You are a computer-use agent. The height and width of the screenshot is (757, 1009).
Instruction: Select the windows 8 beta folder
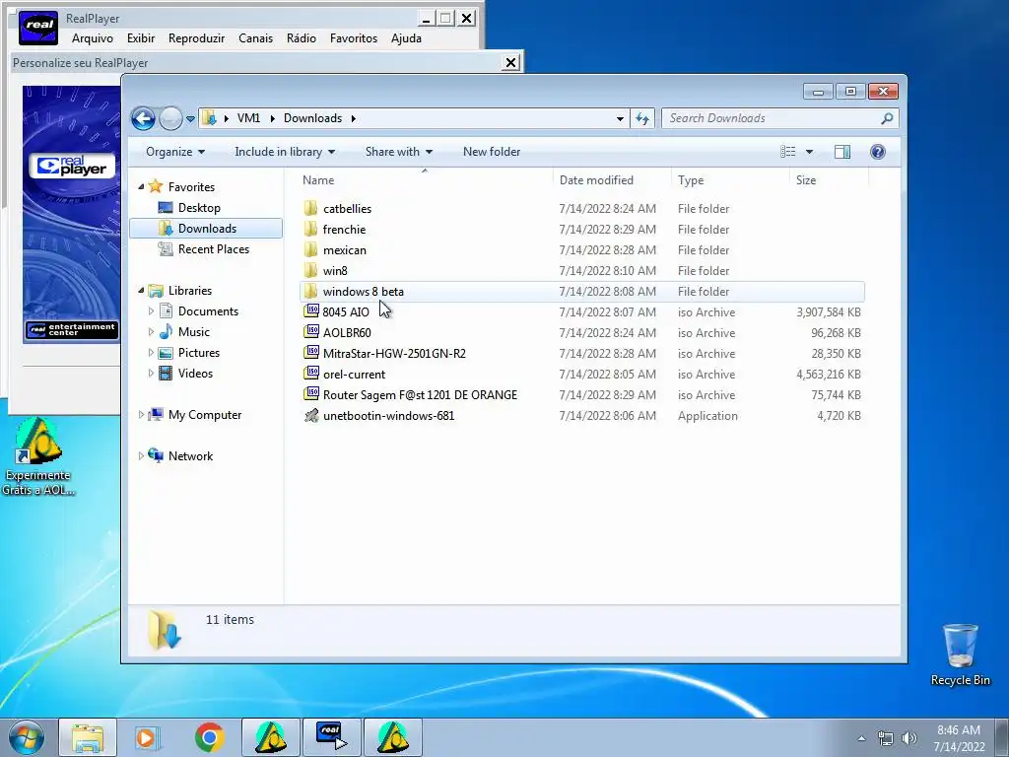(581, 292)
